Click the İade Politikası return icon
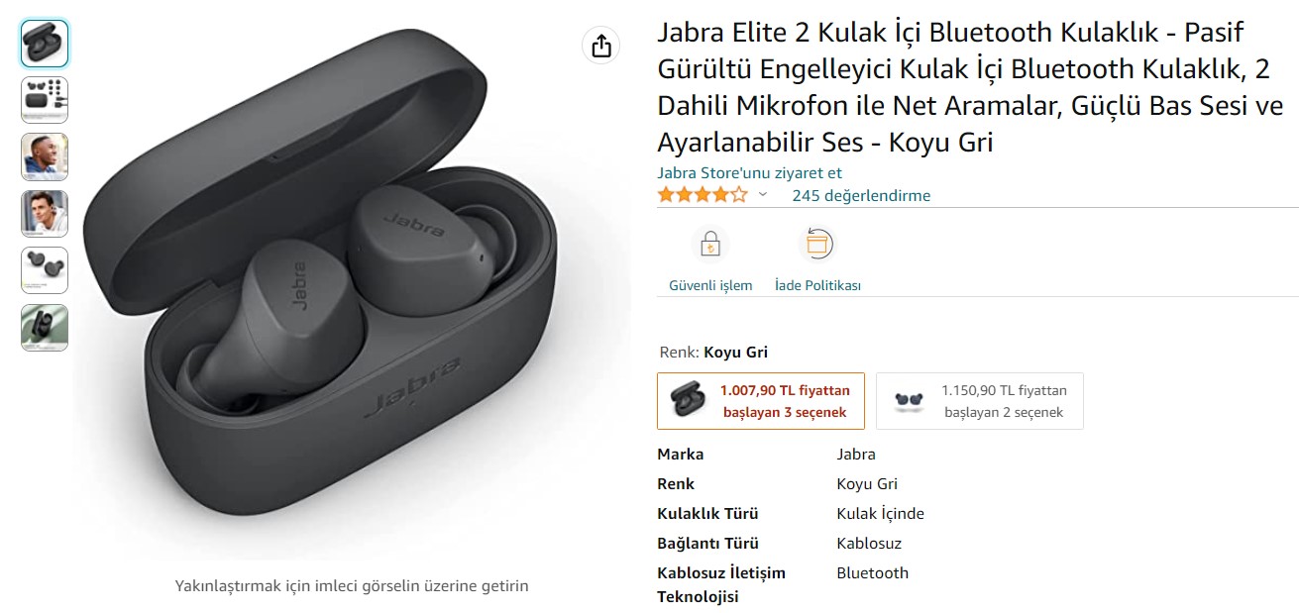Image resolution: width=1299 pixels, height=613 pixels. (x=817, y=244)
